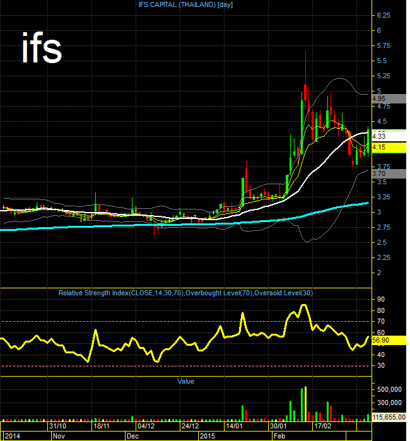Click the 2014 year label
Image resolution: width=410 pixels, height=441 pixels.
(13, 436)
